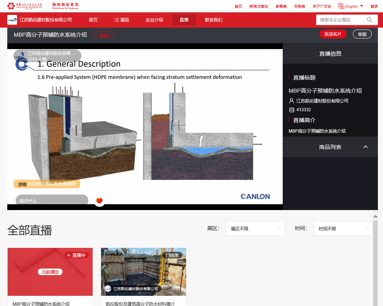
Task: Click the company avatar in video overlay
Action: pyautogui.click(x=19, y=56)
